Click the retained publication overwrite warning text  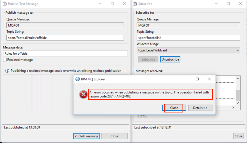(x=66, y=71)
